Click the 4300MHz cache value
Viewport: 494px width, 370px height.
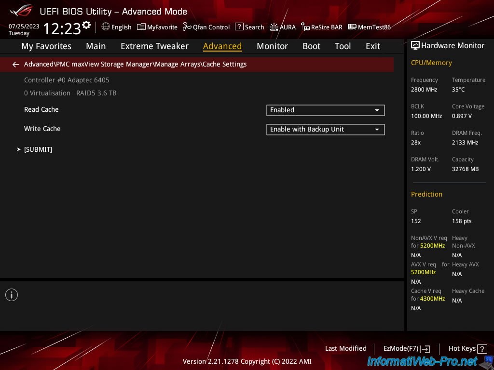pos(433,299)
